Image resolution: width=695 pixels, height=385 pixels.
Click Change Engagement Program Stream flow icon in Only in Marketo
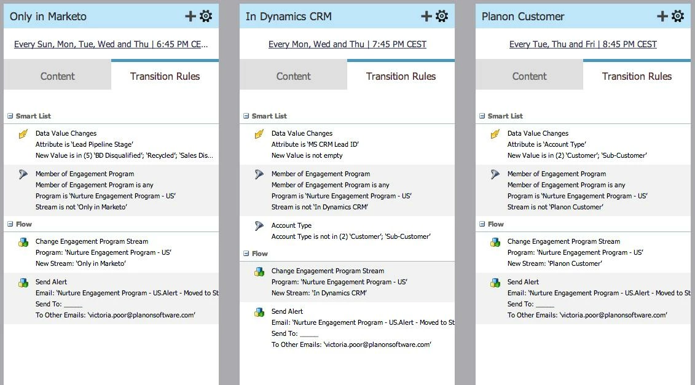coord(23,242)
